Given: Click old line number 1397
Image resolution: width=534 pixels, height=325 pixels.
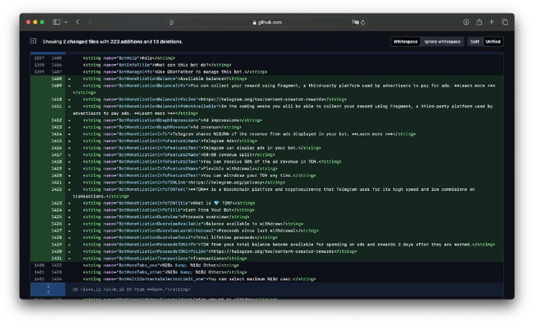Looking at the screenshot, I should pos(39,58).
